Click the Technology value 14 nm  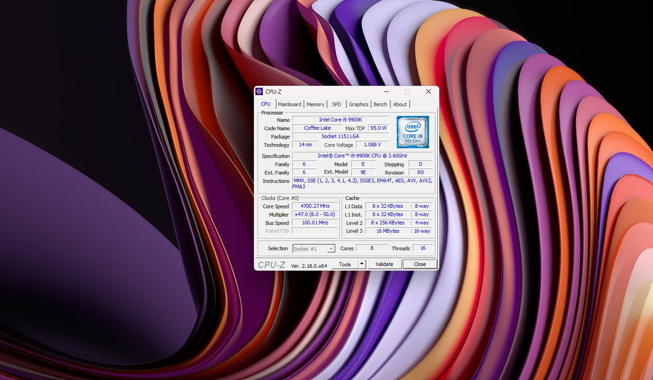[x=305, y=145]
